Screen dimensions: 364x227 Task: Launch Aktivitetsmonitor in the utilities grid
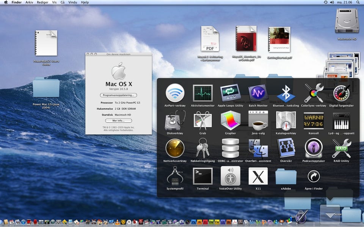202,93
